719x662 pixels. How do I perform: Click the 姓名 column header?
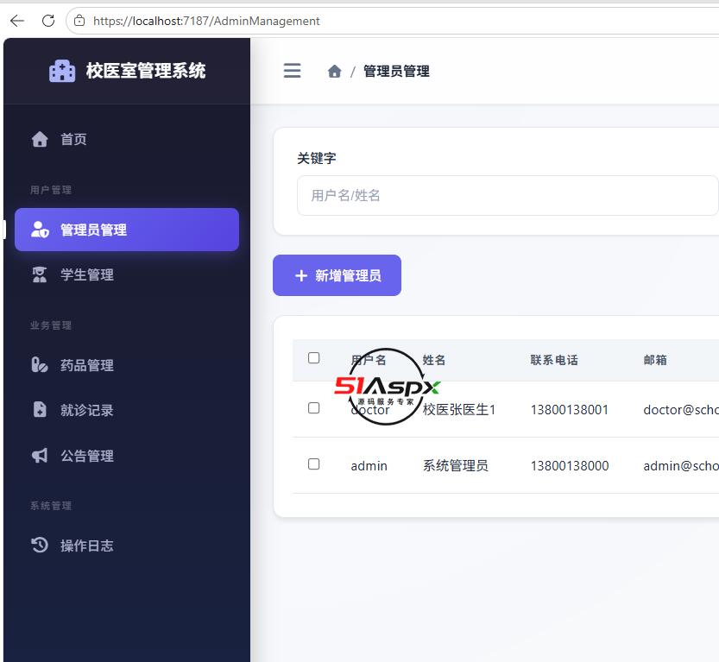[434, 360]
